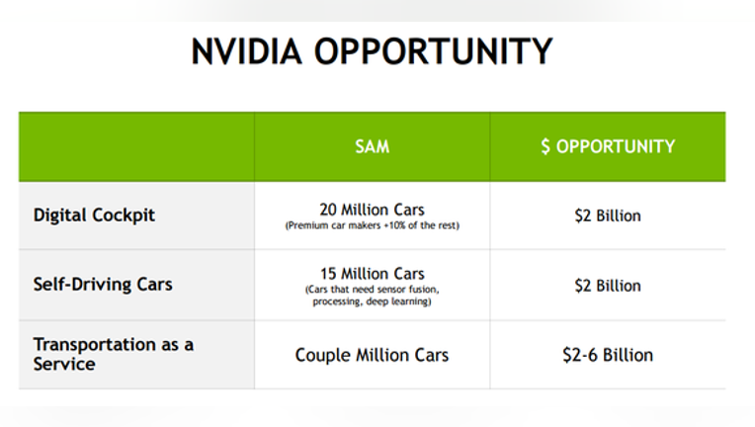Click the $2-6 Billion opportunity cell
The image size is (755, 427).
click(608, 355)
